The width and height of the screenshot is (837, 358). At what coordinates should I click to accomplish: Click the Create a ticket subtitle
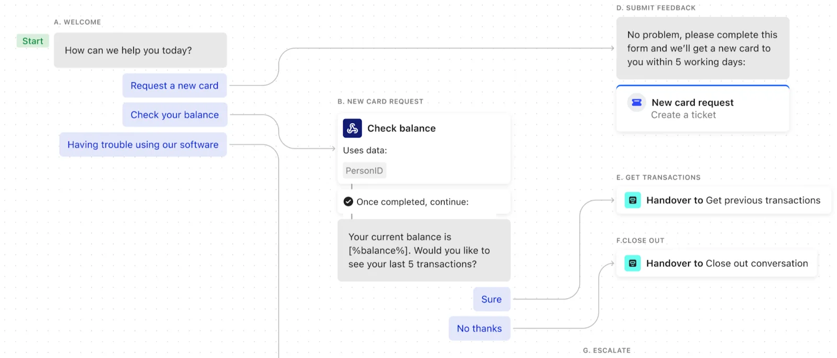[x=683, y=115]
